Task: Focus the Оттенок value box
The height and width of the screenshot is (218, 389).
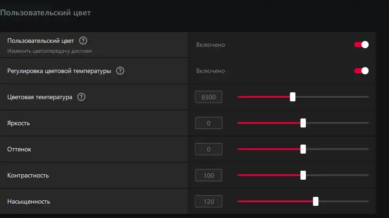Action: coord(209,149)
